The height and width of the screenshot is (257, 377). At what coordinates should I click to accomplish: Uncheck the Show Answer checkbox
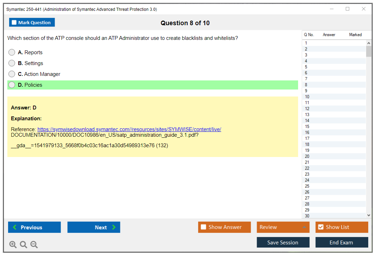point(204,227)
